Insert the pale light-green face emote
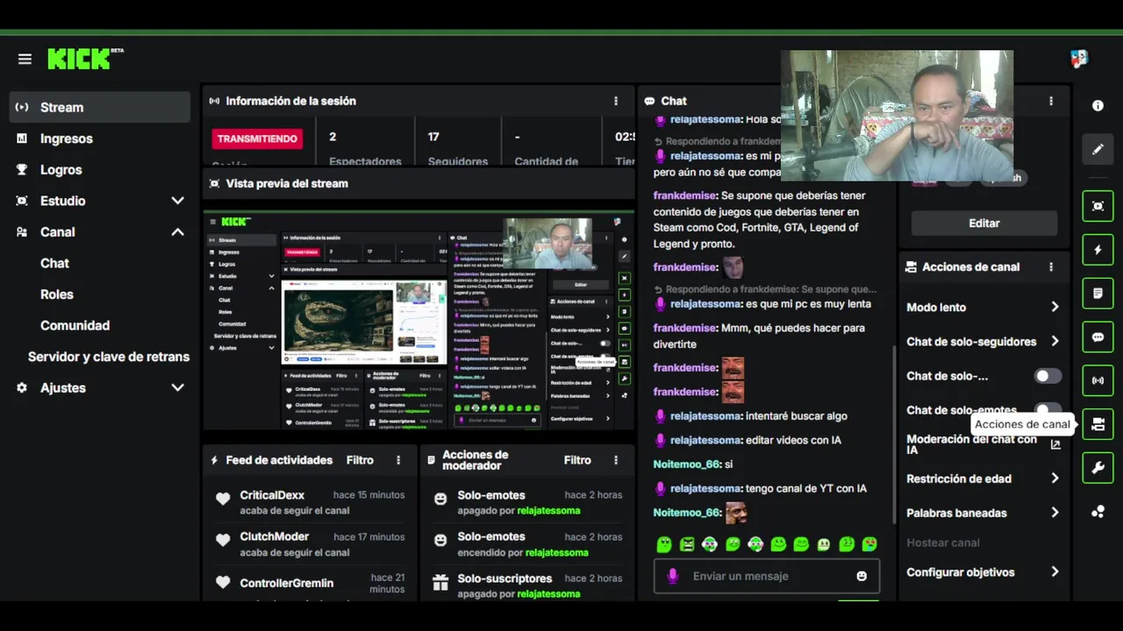The height and width of the screenshot is (631, 1123). pyautogui.click(x=824, y=544)
